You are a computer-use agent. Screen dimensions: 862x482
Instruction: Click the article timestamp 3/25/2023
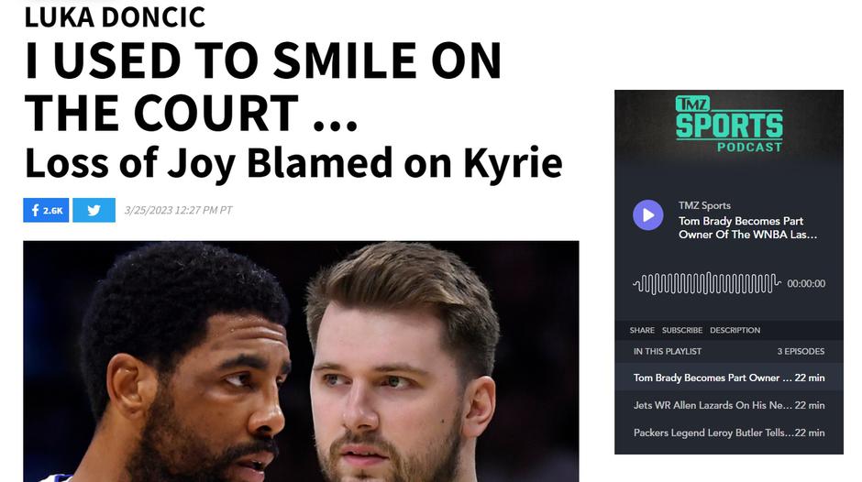coord(178,210)
